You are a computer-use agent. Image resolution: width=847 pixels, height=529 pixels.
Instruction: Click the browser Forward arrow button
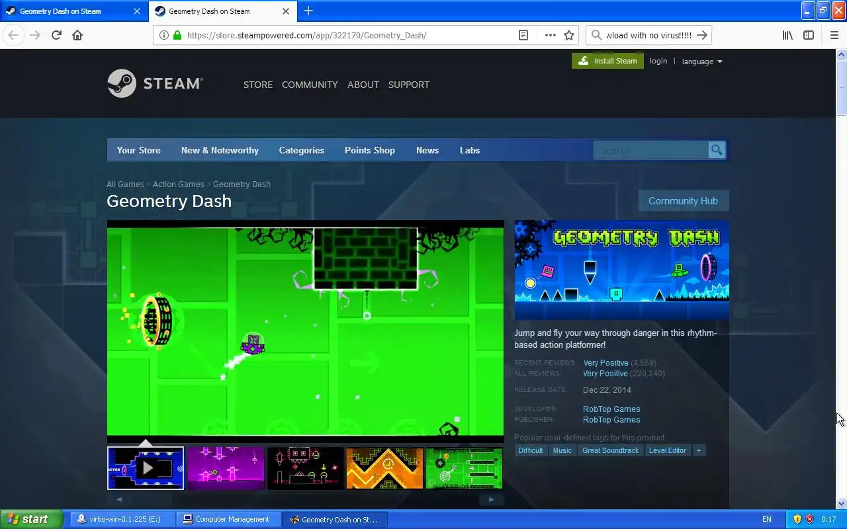pos(35,35)
